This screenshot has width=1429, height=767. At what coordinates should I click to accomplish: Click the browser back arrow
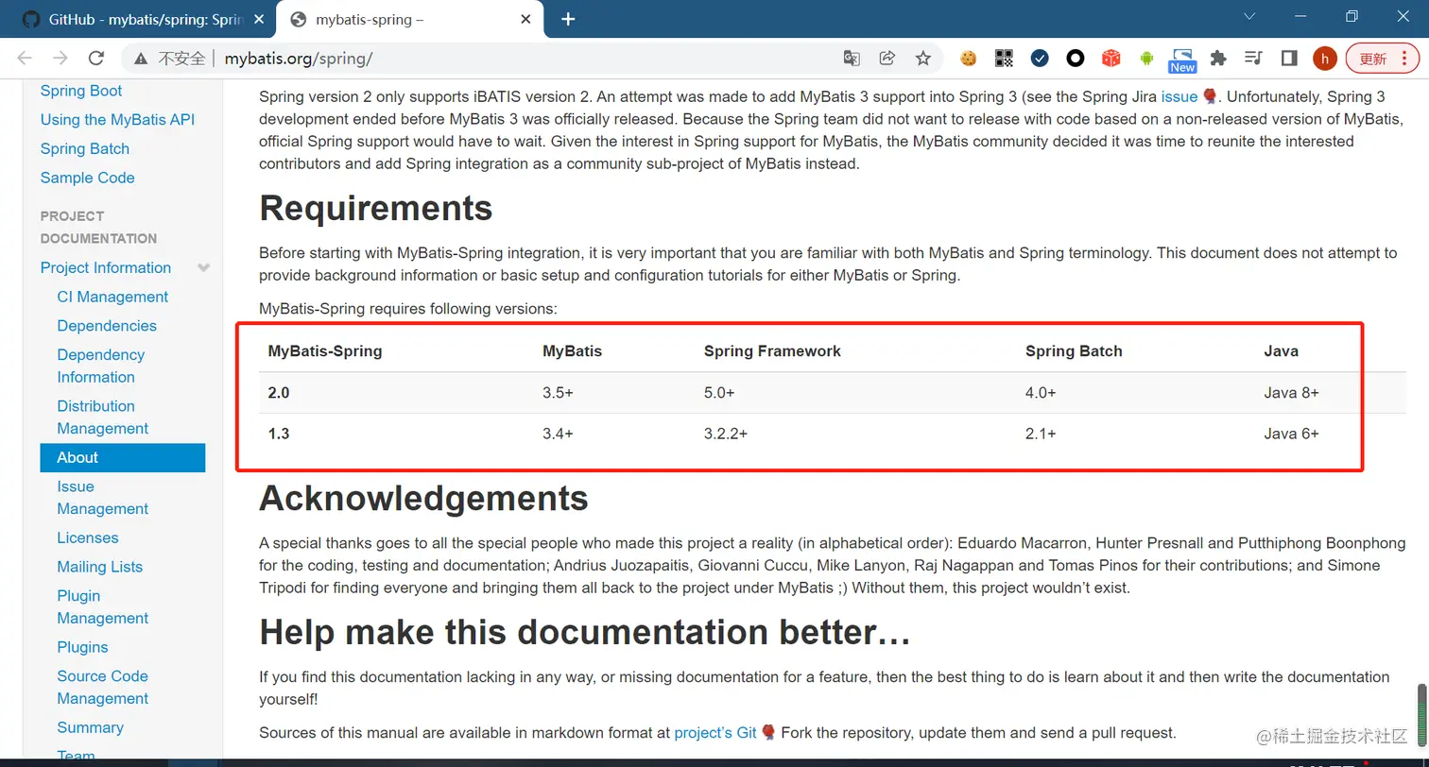26,59
